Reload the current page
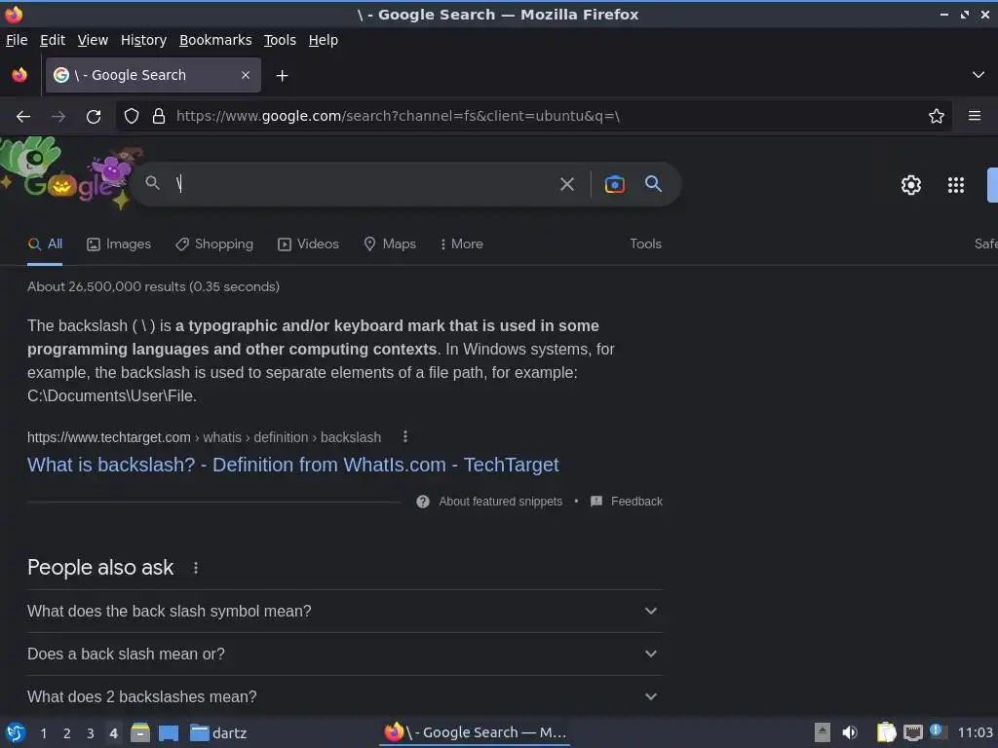This screenshot has width=998, height=748. (94, 117)
